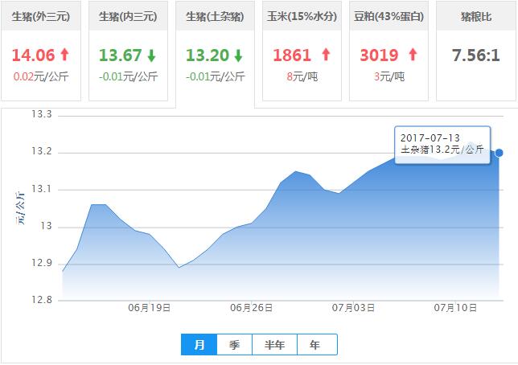Click red up arrow beside 1861

pyautogui.click(x=326, y=55)
